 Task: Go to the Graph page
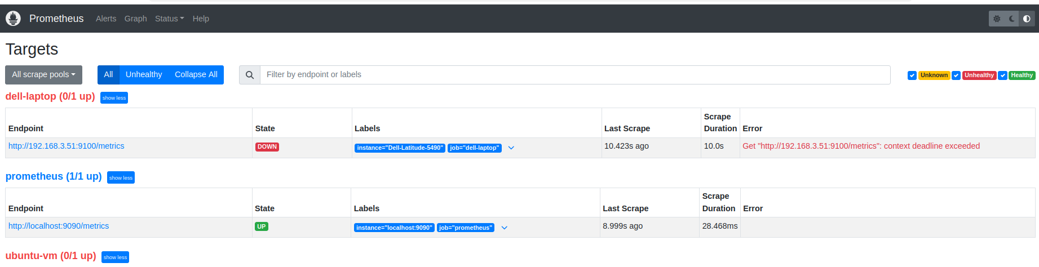(x=135, y=19)
